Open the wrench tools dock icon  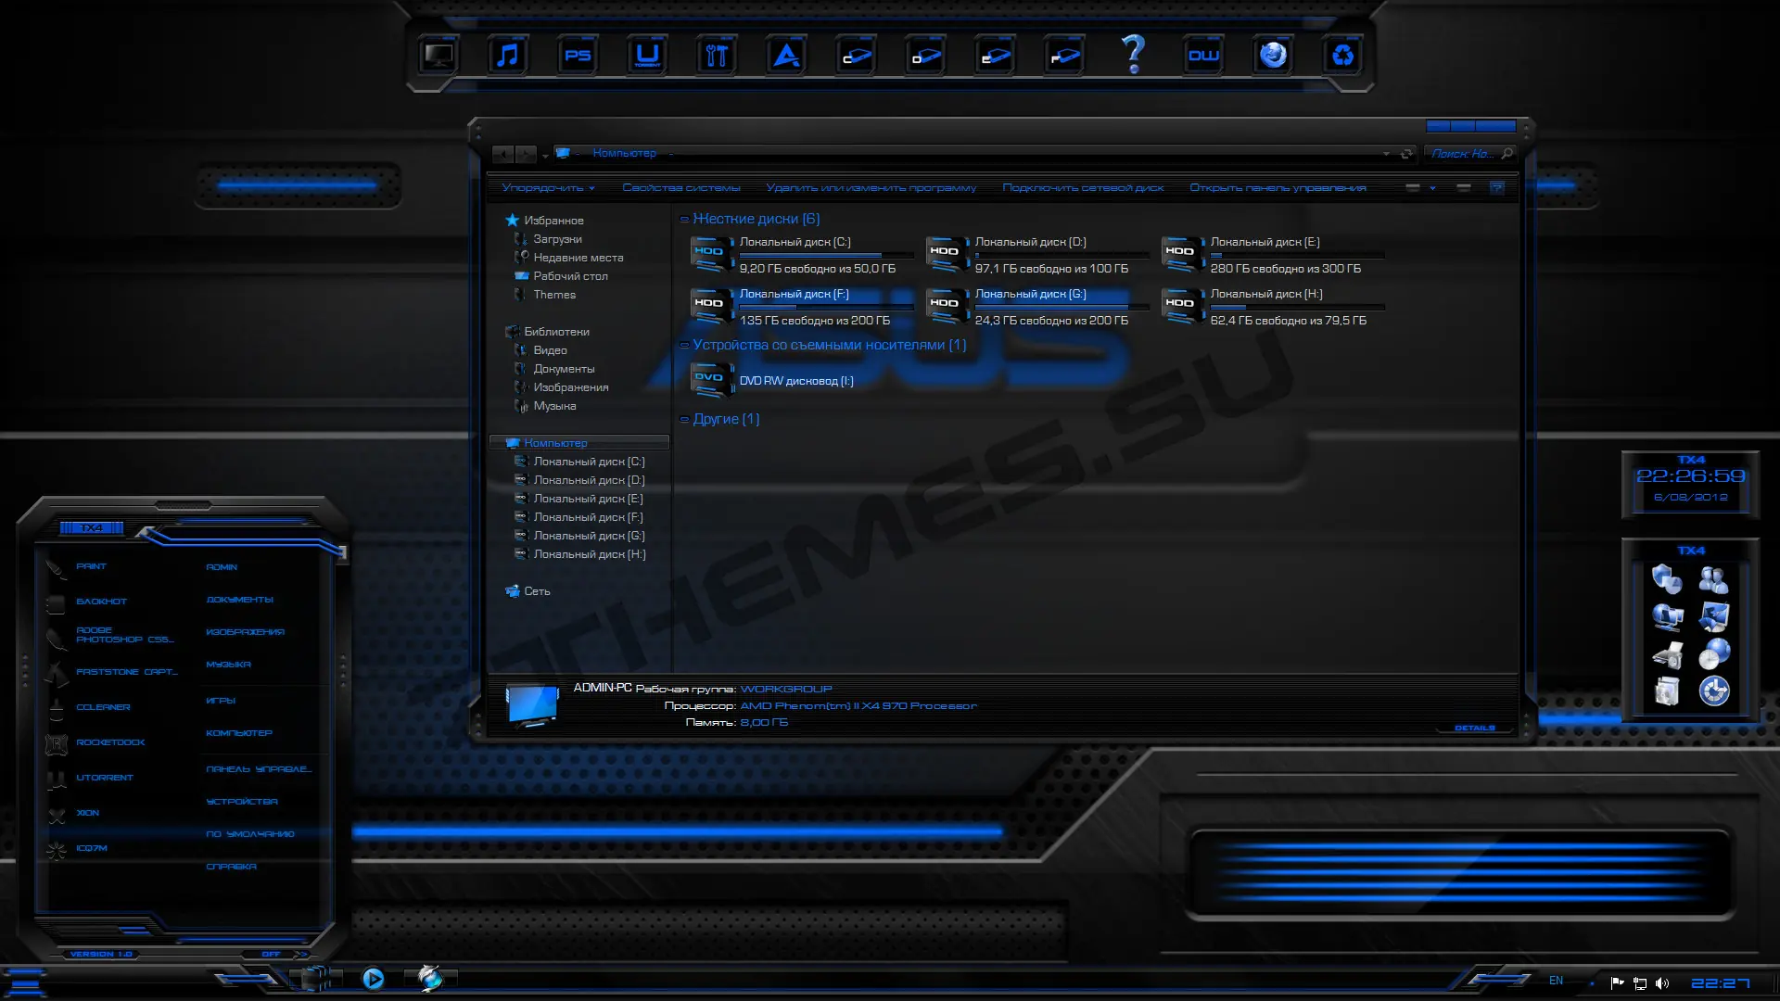click(717, 56)
